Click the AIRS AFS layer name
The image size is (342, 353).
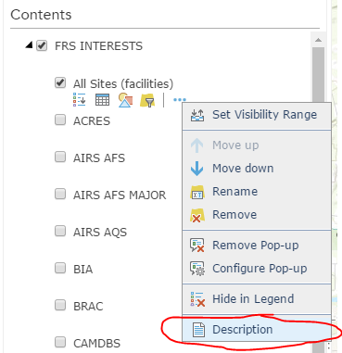99,158
